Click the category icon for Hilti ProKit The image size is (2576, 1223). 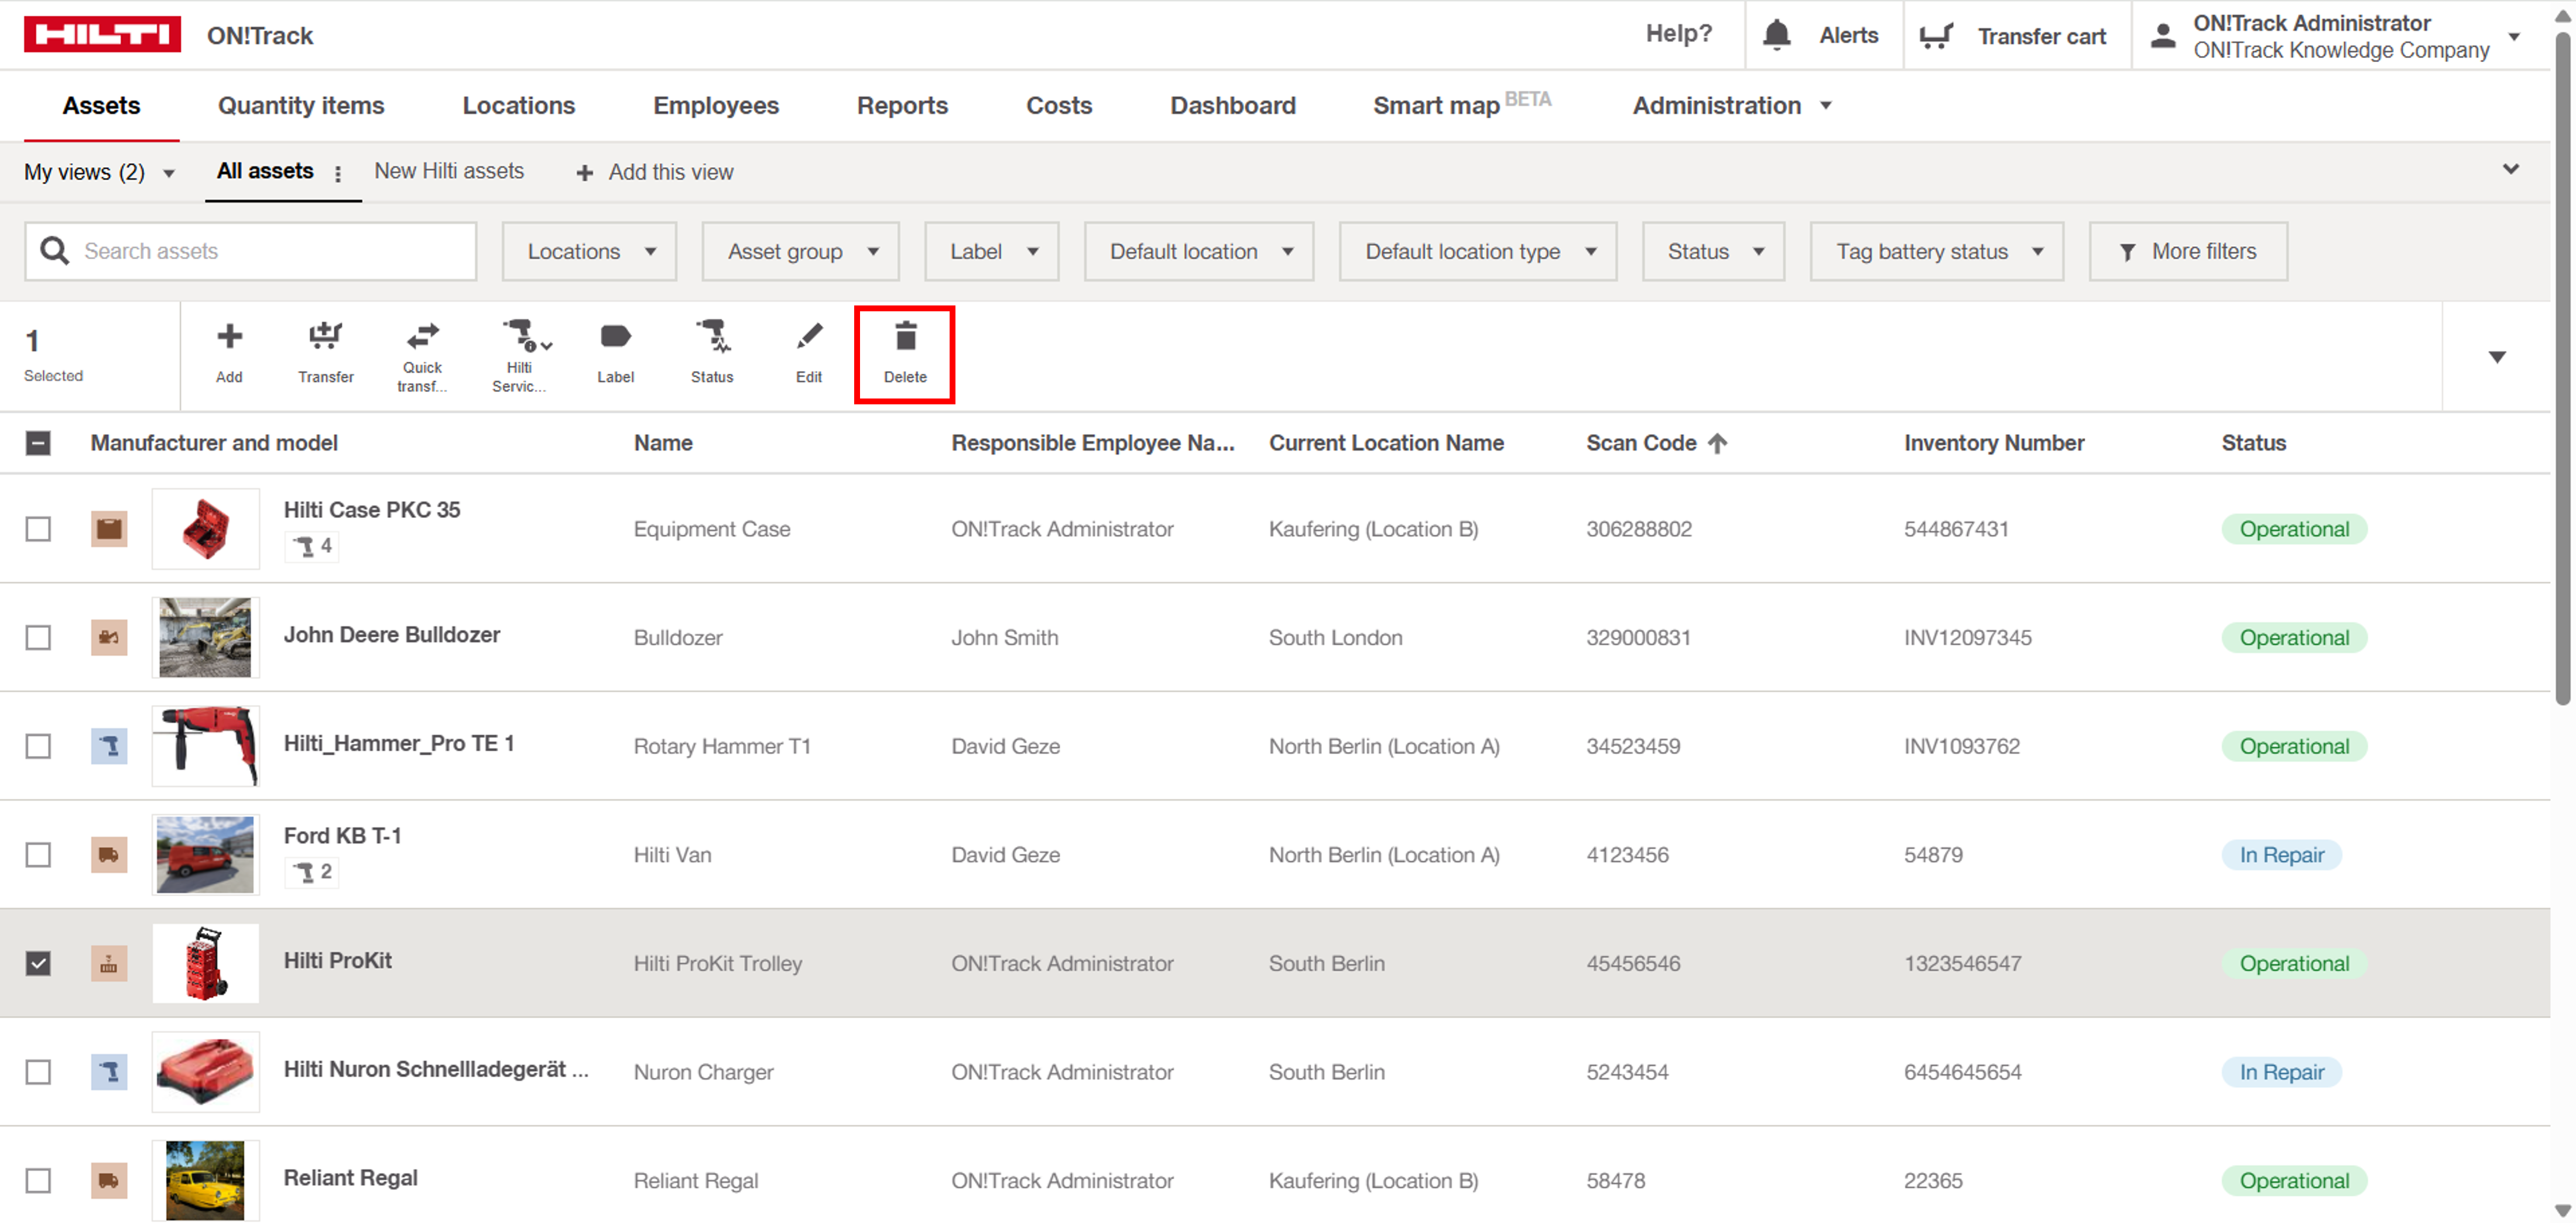pyautogui.click(x=109, y=964)
